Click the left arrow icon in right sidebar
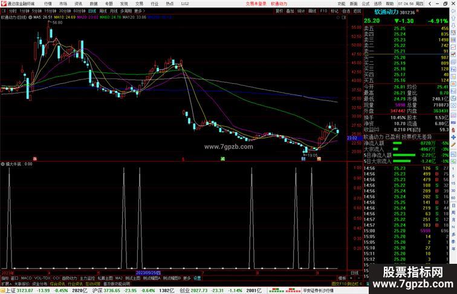 click(453, 11)
